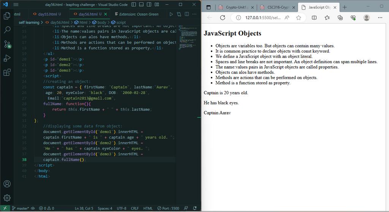Open the Search view in VS Code
This screenshot has width=389, height=212.
coord(7,30)
